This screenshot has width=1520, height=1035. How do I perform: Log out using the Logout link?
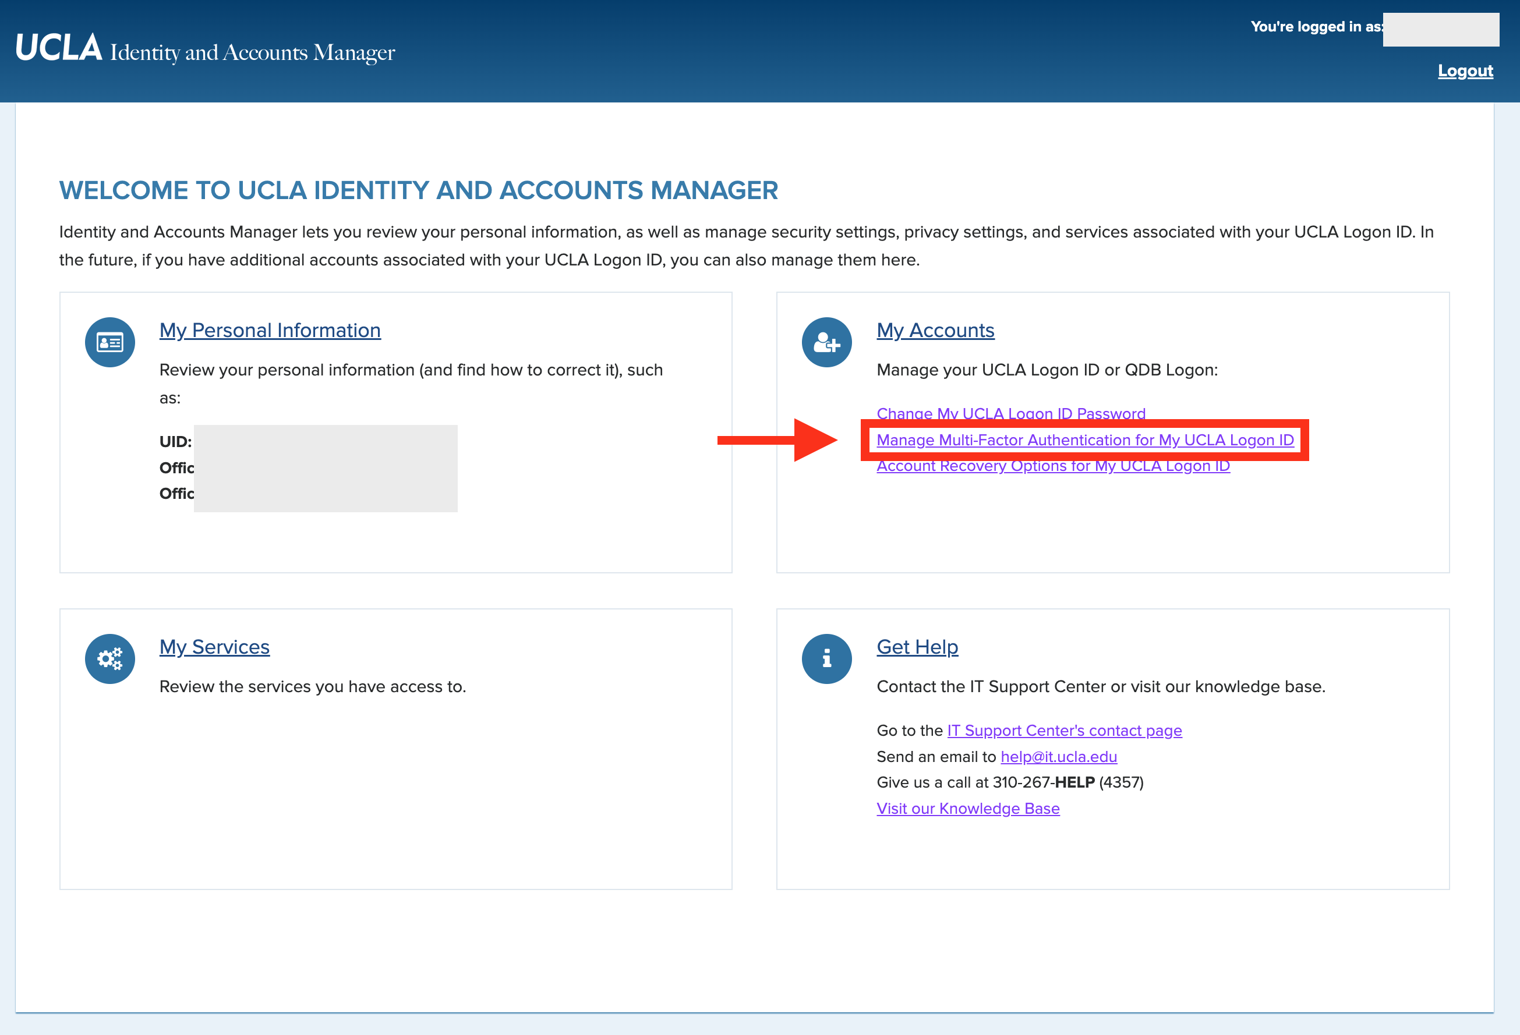1465,70
